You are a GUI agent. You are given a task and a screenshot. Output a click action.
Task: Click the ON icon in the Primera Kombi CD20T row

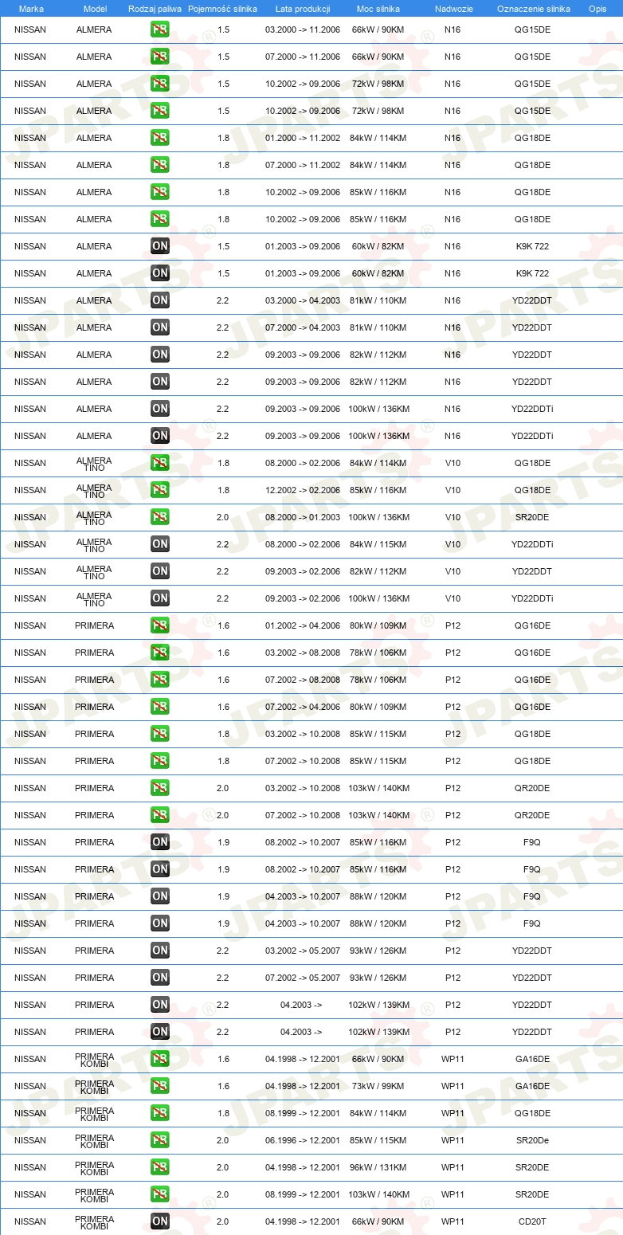160,1221
